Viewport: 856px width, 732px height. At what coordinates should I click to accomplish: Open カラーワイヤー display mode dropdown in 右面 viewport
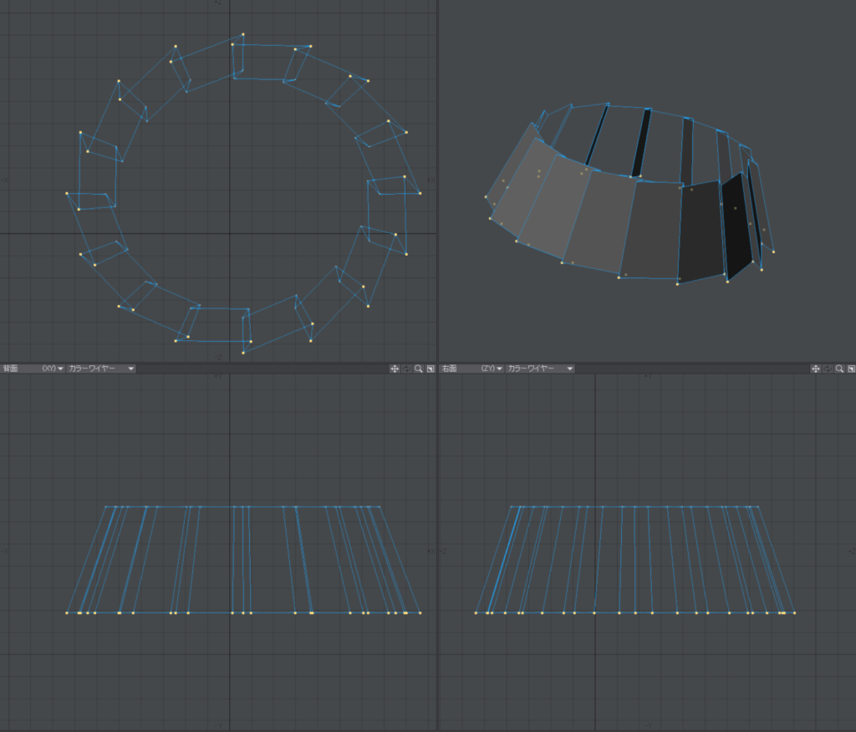pos(541,369)
